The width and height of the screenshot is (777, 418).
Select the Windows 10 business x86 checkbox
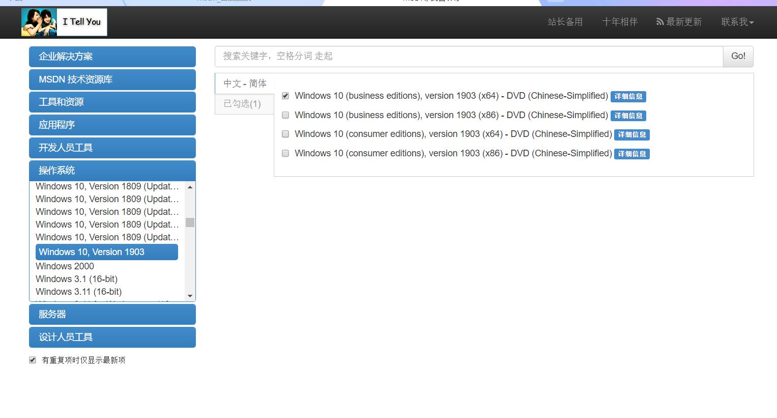pyautogui.click(x=285, y=115)
